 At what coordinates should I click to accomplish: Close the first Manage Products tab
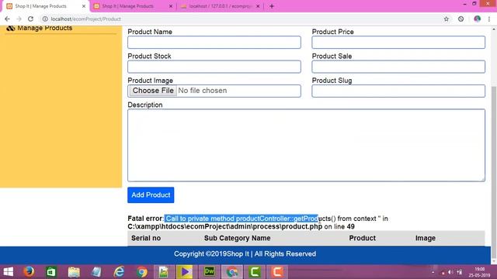coord(84,6)
